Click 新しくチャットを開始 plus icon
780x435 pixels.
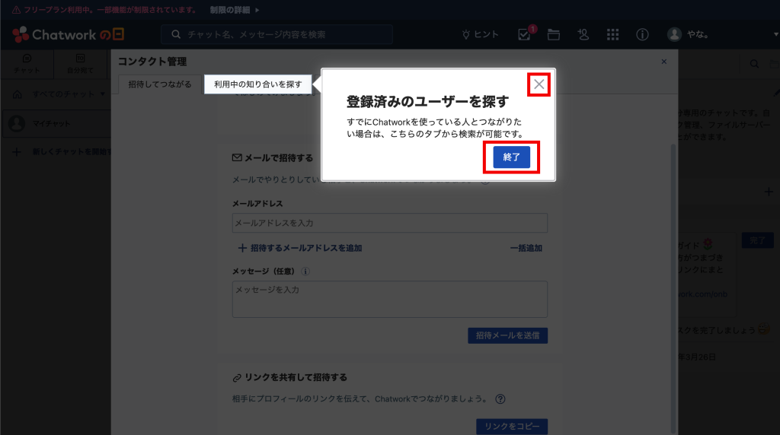(x=17, y=151)
